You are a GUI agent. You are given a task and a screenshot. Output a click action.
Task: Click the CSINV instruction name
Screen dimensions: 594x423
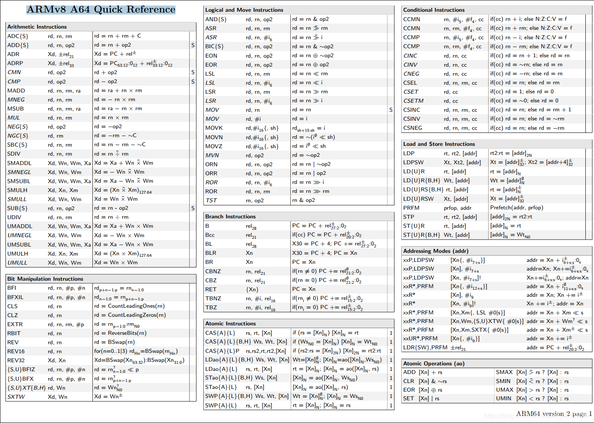[412, 119]
